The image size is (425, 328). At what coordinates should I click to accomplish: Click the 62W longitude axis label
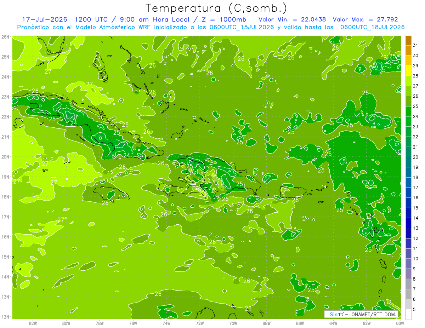click(367, 323)
